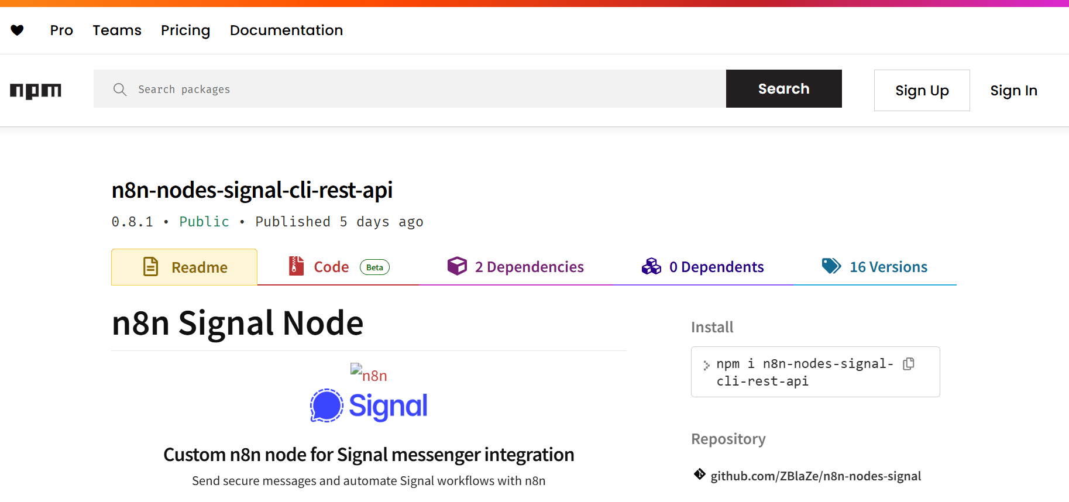This screenshot has height=502, width=1069.
Task: Click the Sign Up button
Action: [x=922, y=91]
